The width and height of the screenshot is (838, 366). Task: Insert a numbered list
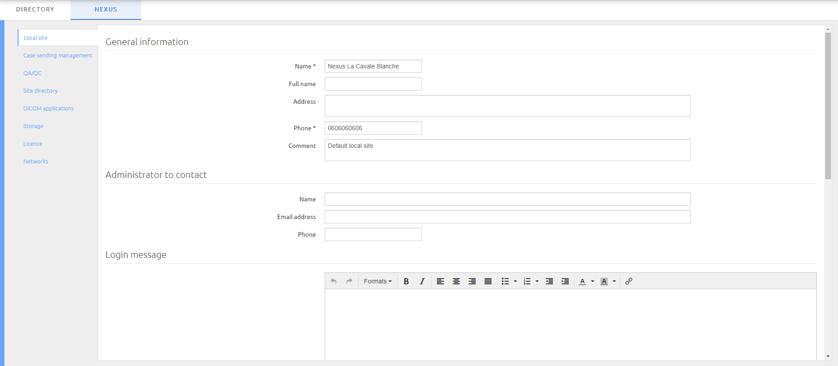tap(527, 281)
